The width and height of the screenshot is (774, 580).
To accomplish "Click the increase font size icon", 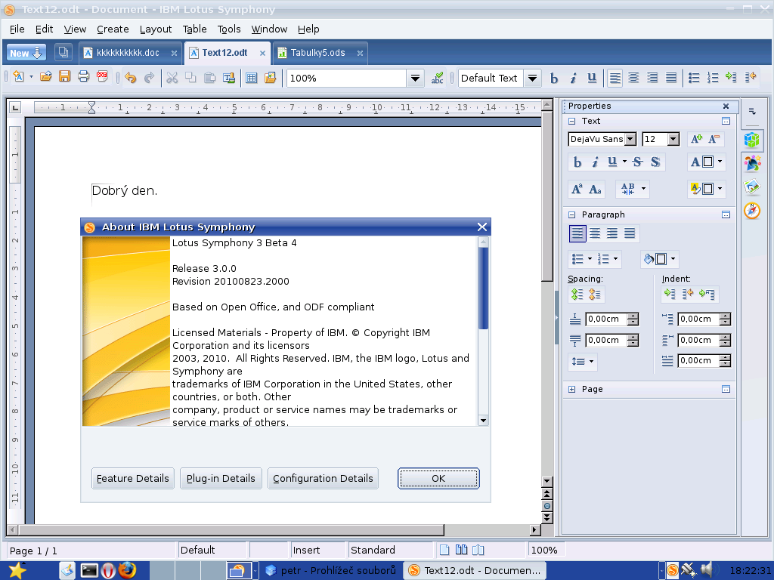I will [696, 139].
